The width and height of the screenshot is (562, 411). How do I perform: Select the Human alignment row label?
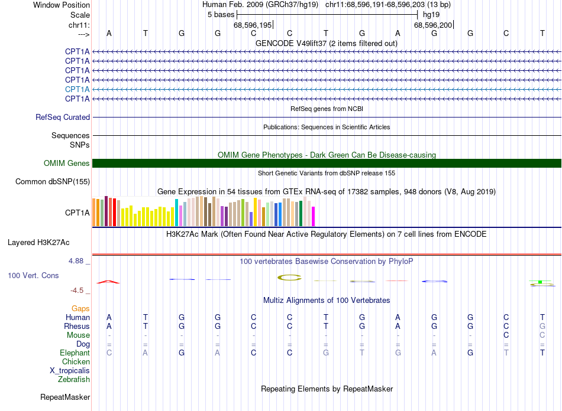point(77,318)
